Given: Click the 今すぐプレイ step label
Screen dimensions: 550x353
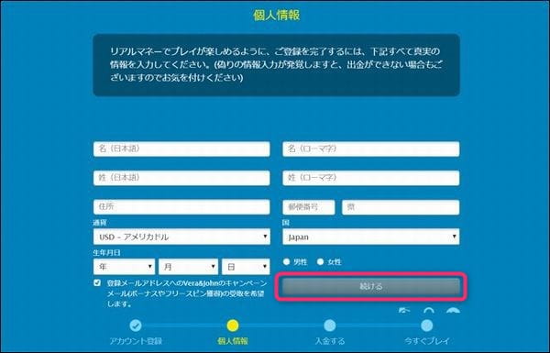Looking at the screenshot, I should pyautogui.click(x=427, y=341).
